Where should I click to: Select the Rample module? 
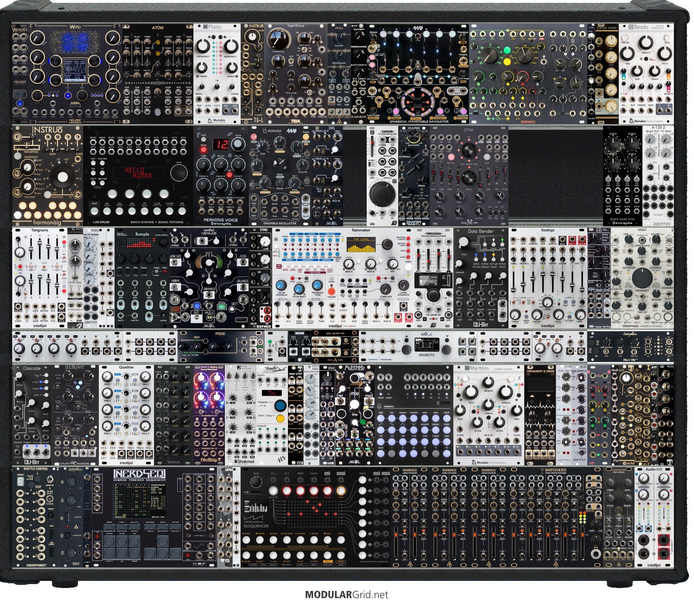click(142, 278)
